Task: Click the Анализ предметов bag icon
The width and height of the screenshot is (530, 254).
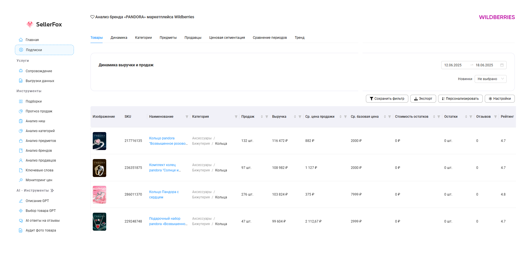Action: (x=21, y=141)
